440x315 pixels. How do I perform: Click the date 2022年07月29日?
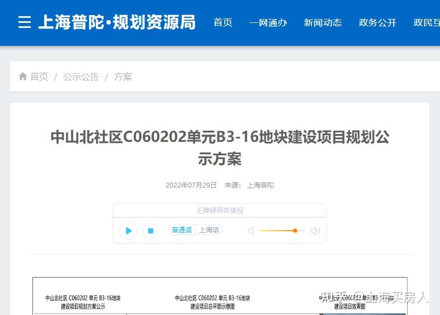[x=191, y=185]
